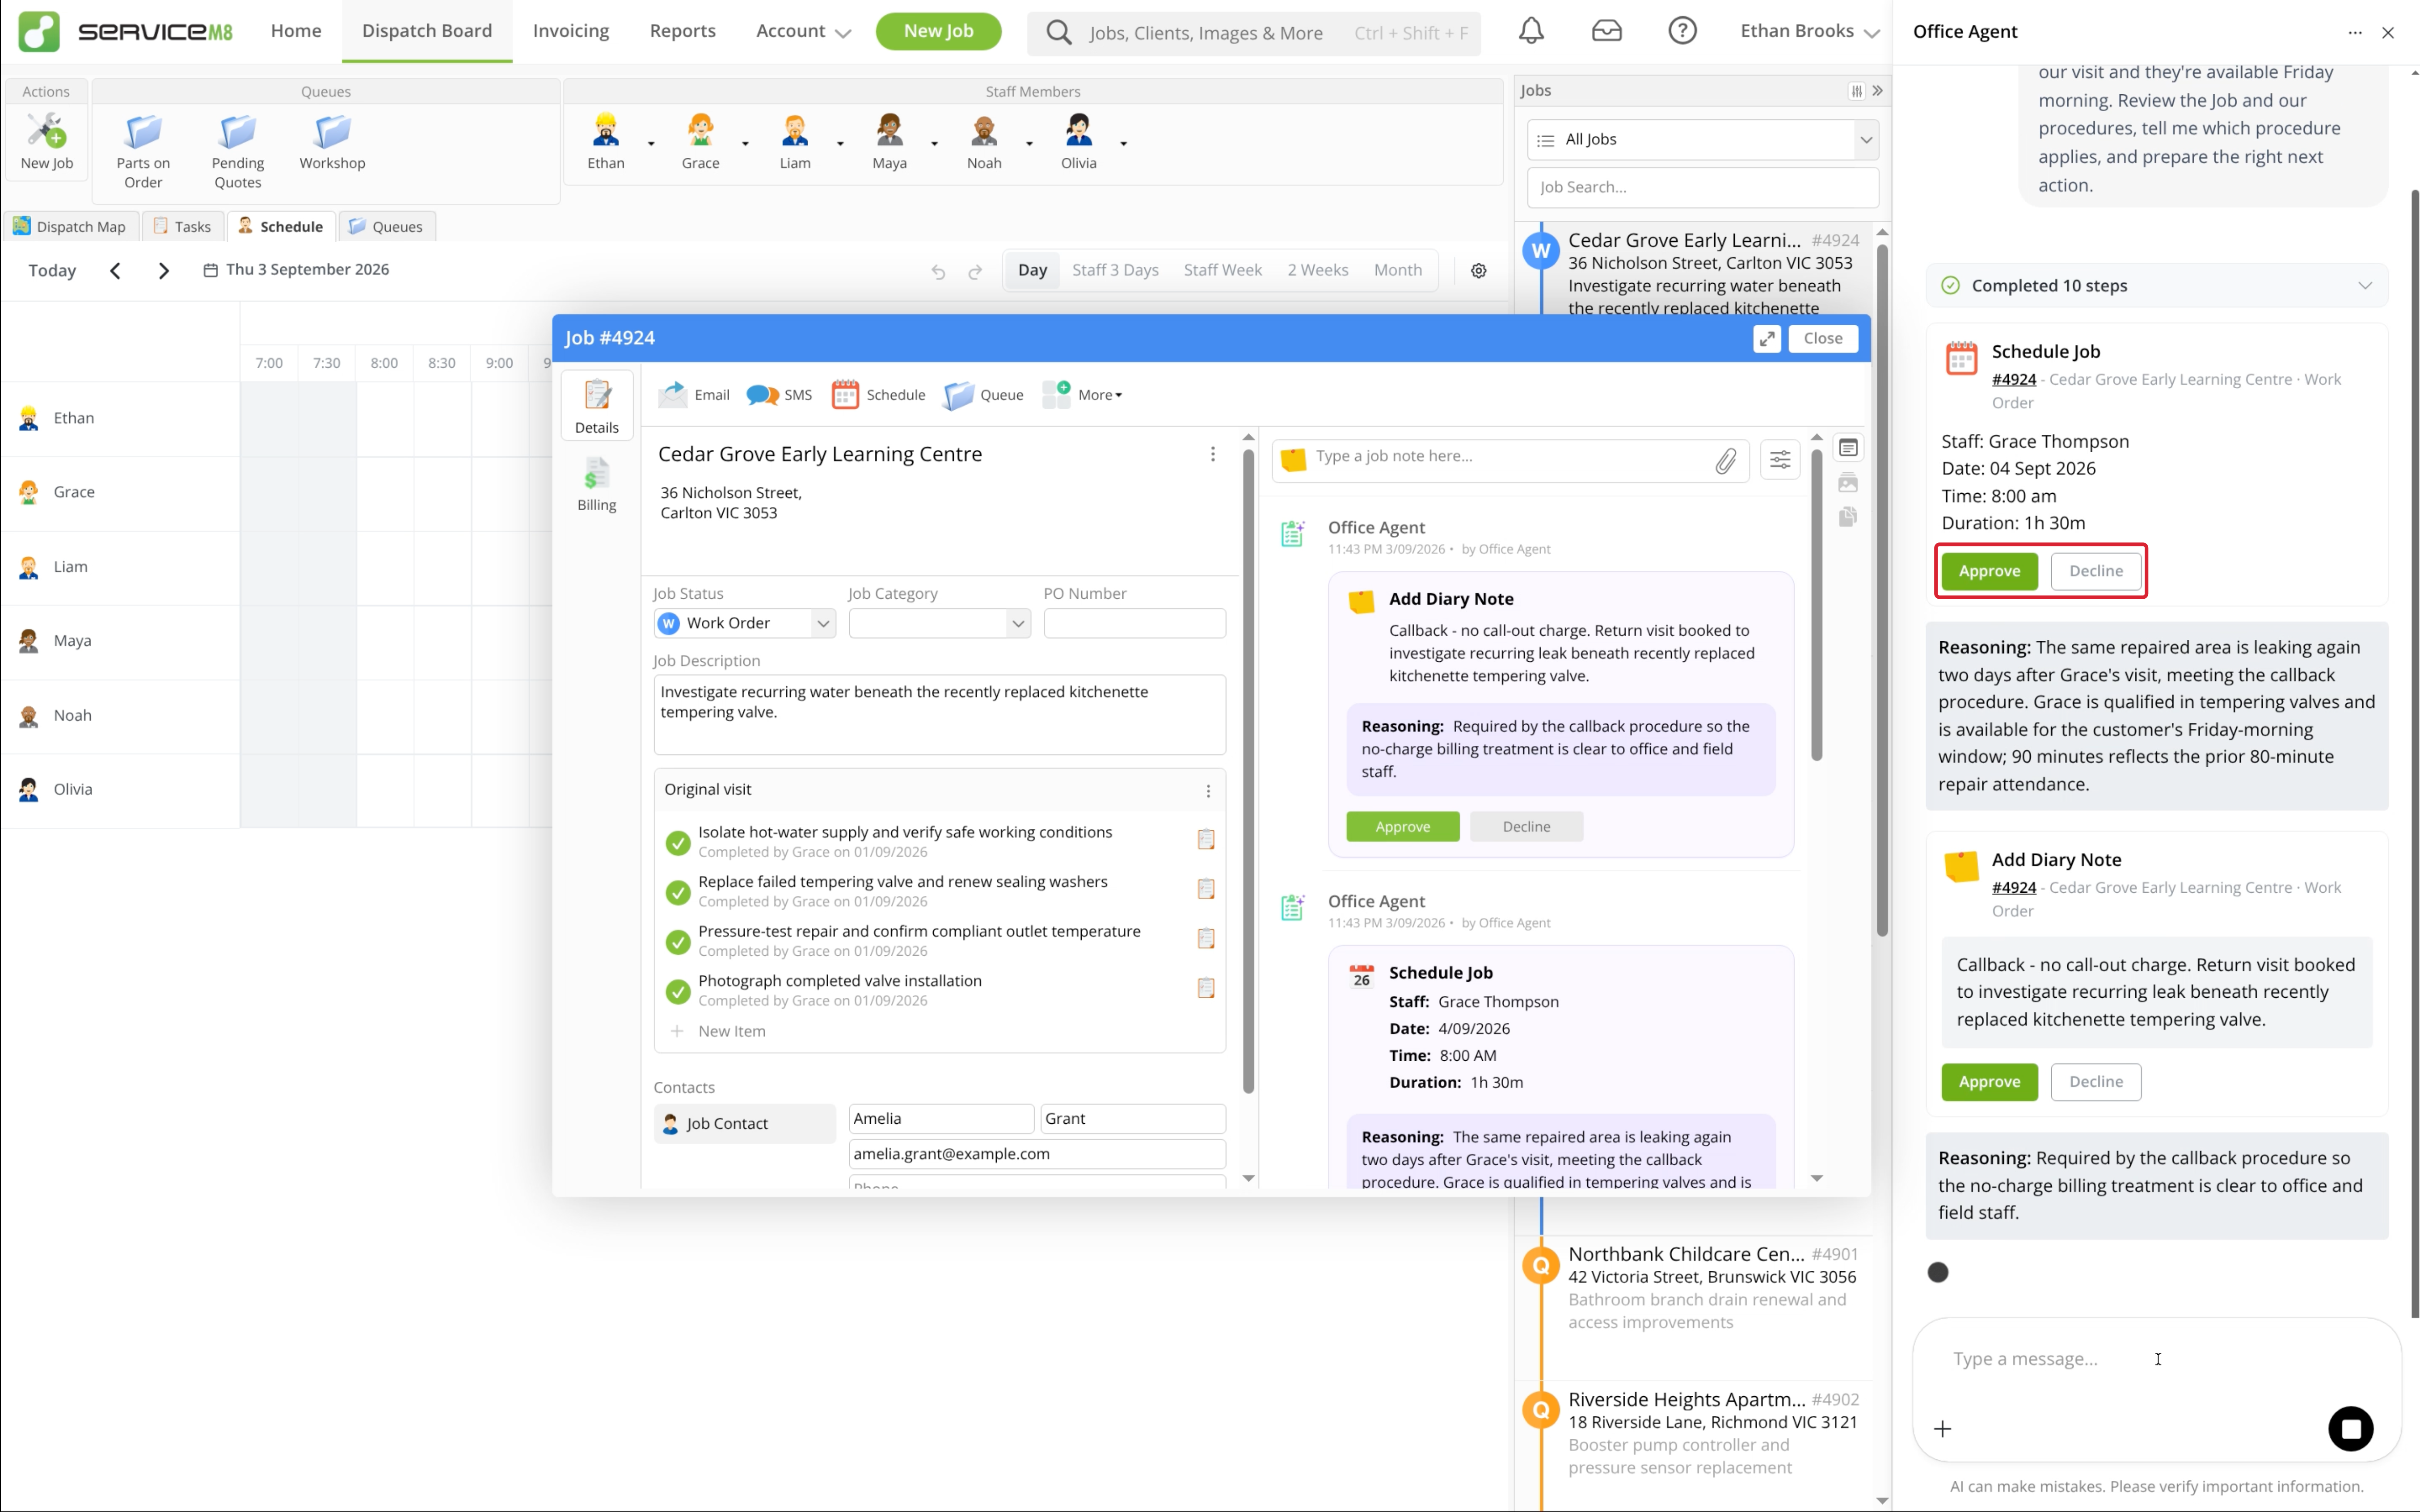Toggle the Pressure-test repair checklist item
This screenshot has height=1512, width=2420.
[x=677, y=942]
